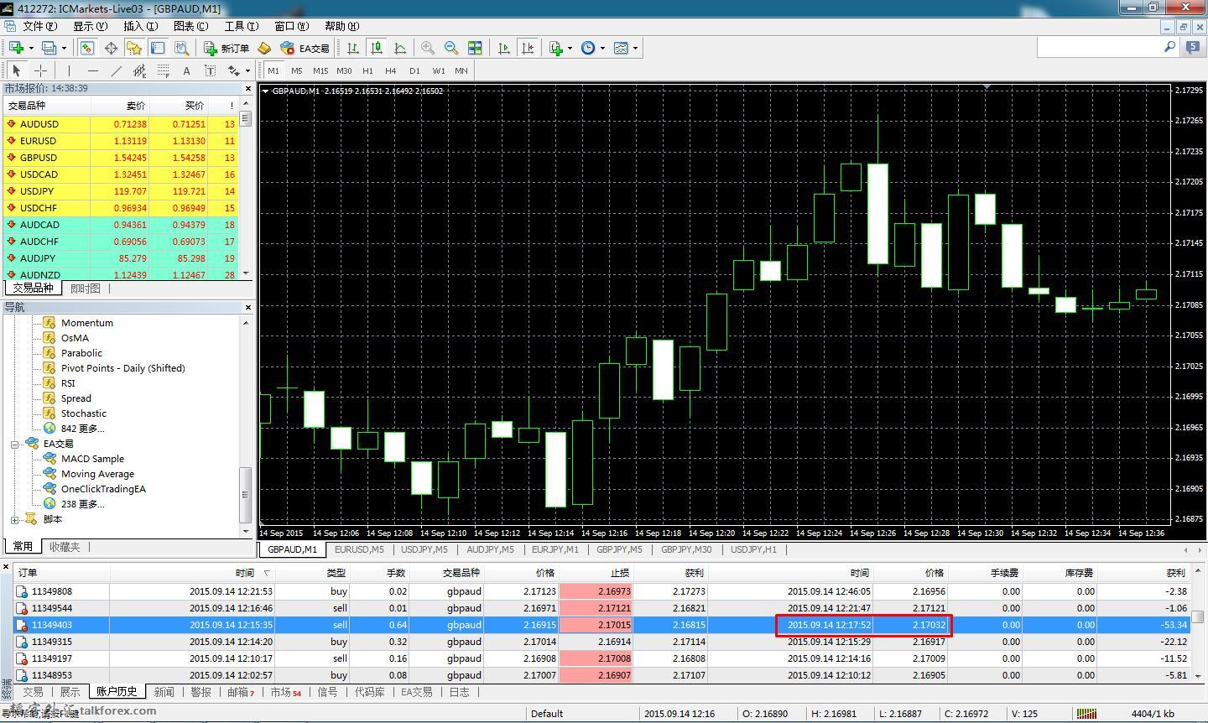Image resolution: width=1208 pixels, height=723 pixels.
Task: Switch to the 交易 terminal tab
Action: point(33,692)
